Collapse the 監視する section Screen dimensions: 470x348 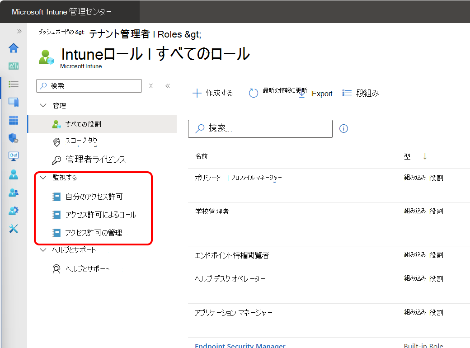tap(43, 178)
